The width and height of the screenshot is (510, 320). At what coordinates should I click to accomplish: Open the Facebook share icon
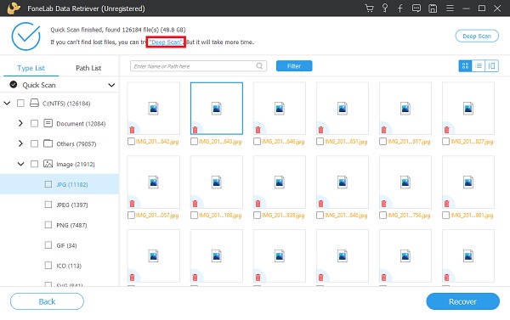coord(400,8)
